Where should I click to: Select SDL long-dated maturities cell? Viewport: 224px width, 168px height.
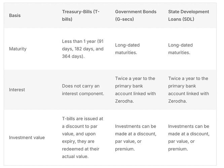click(180, 49)
